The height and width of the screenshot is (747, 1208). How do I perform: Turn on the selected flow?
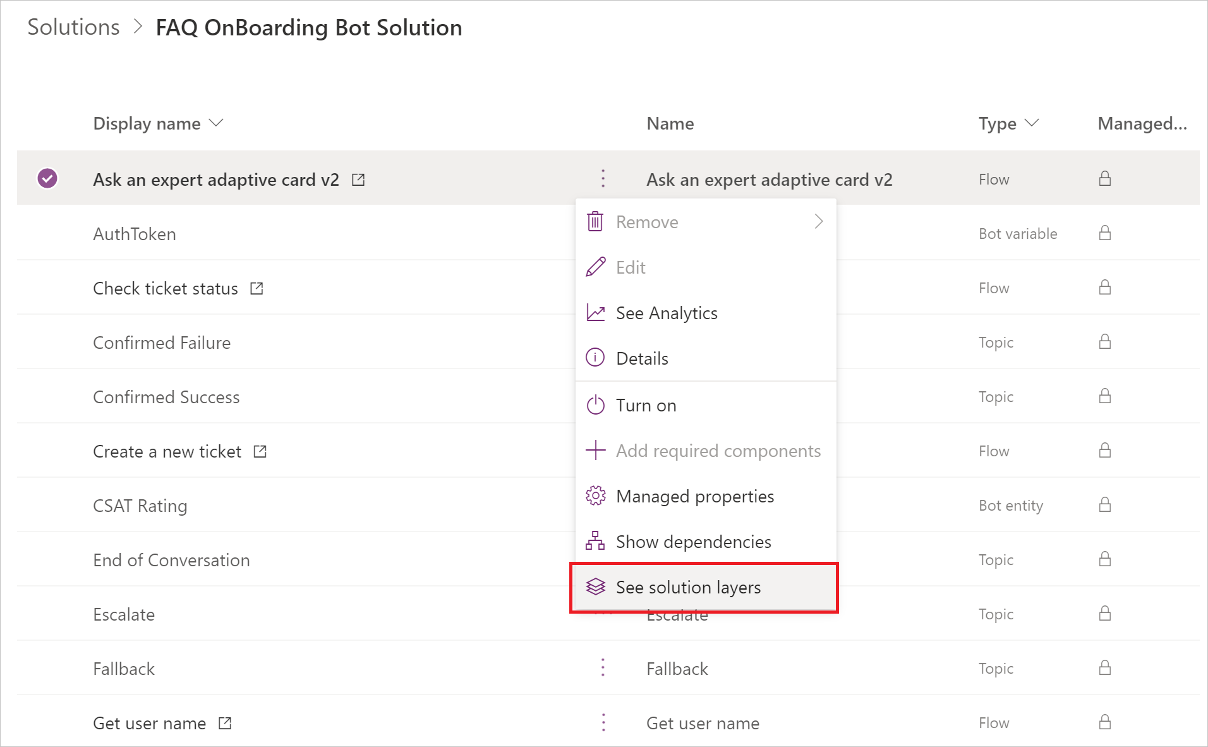[645, 405]
